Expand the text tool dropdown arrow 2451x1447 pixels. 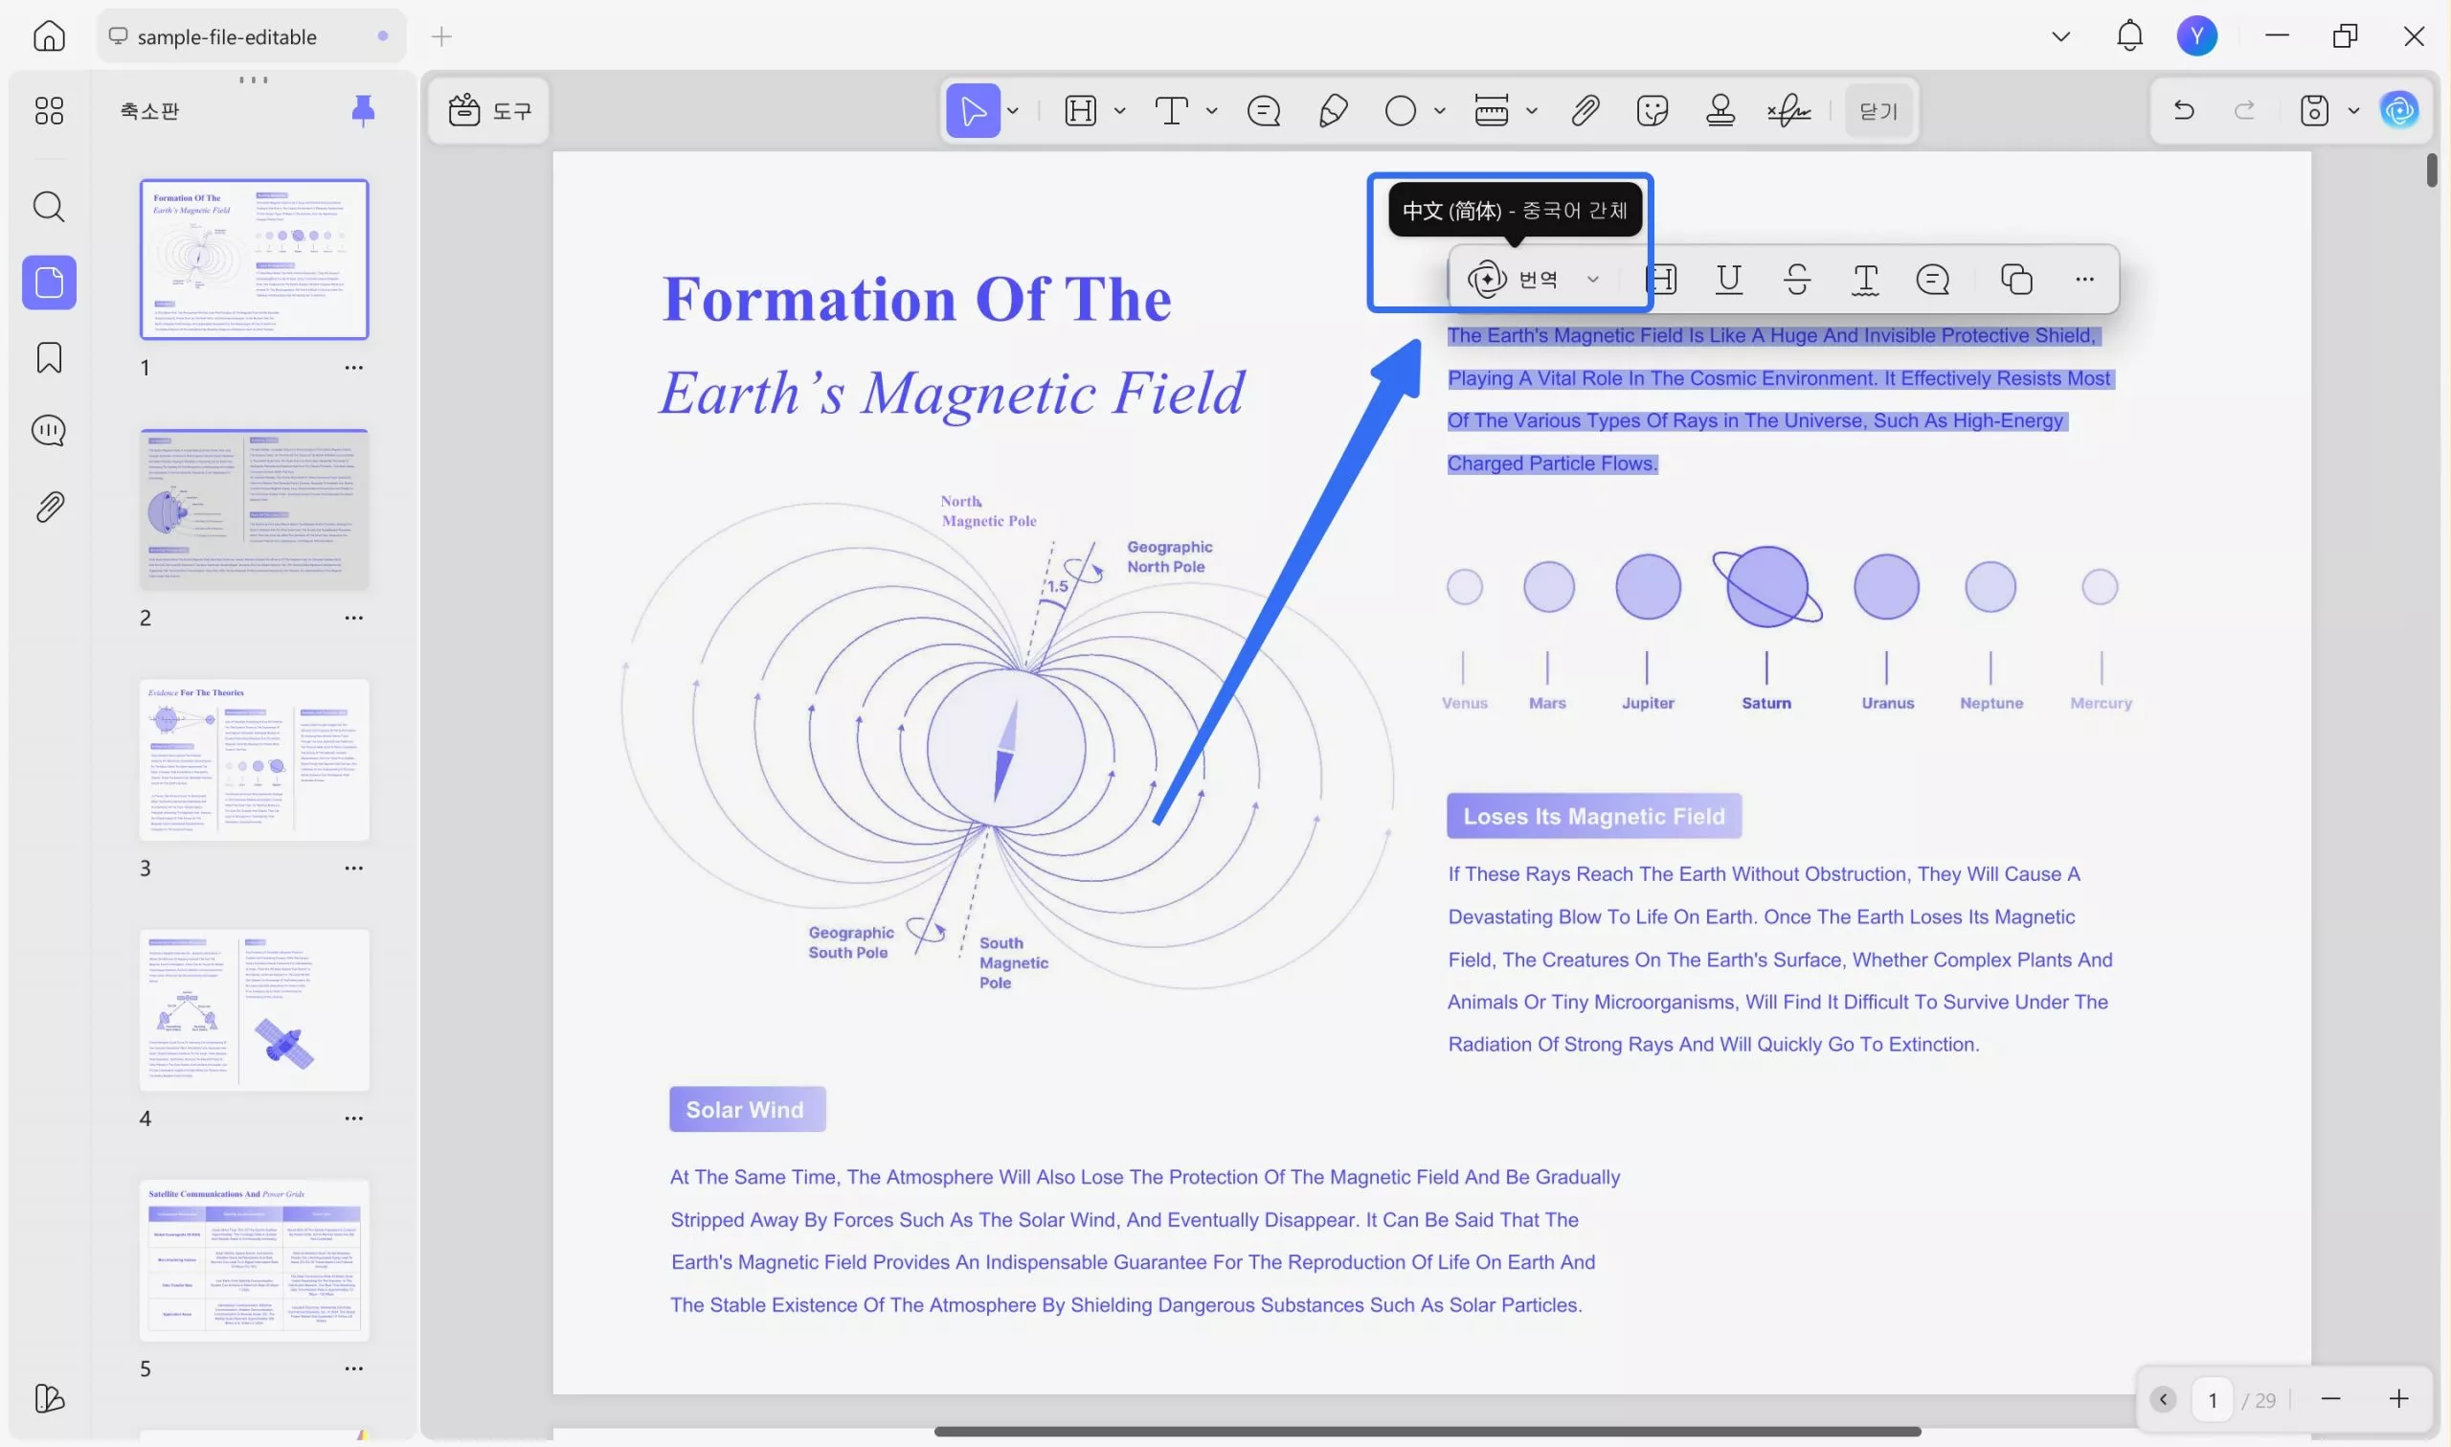1211,111
